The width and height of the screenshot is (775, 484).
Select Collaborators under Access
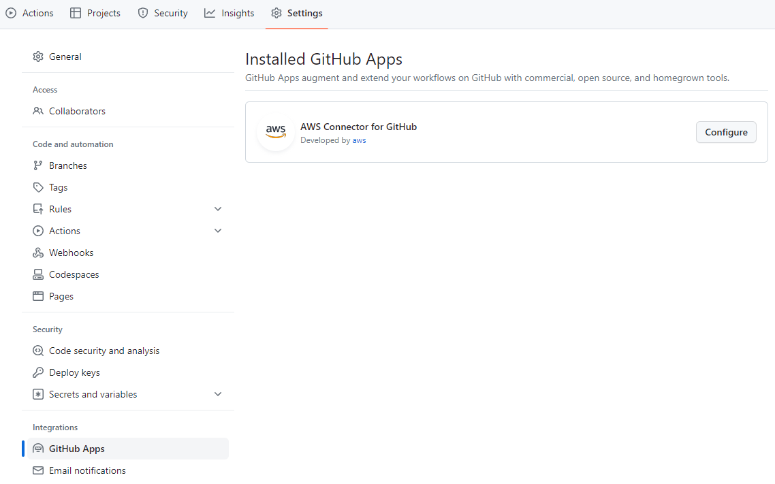coord(77,111)
